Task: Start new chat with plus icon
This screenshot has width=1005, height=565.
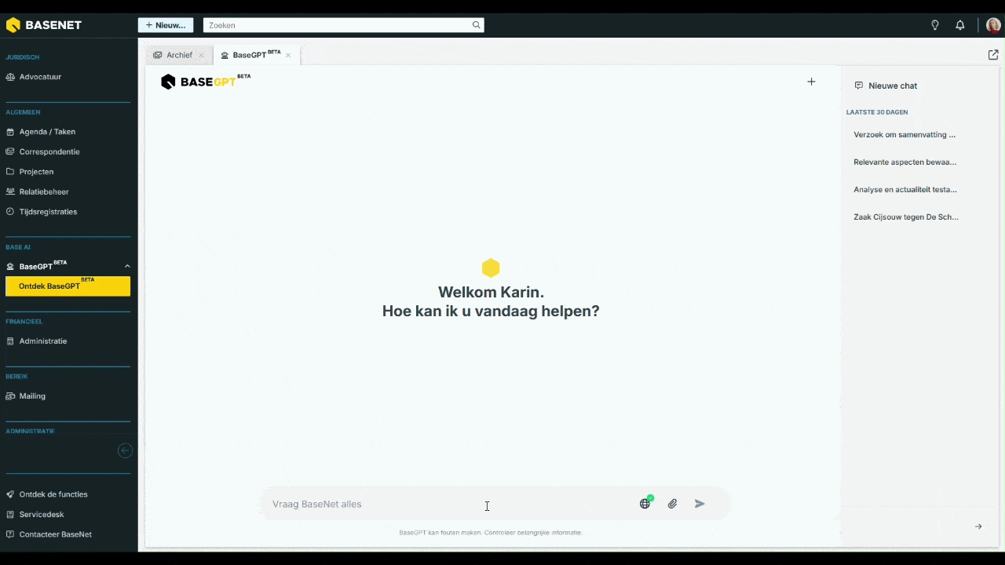Action: point(812,82)
